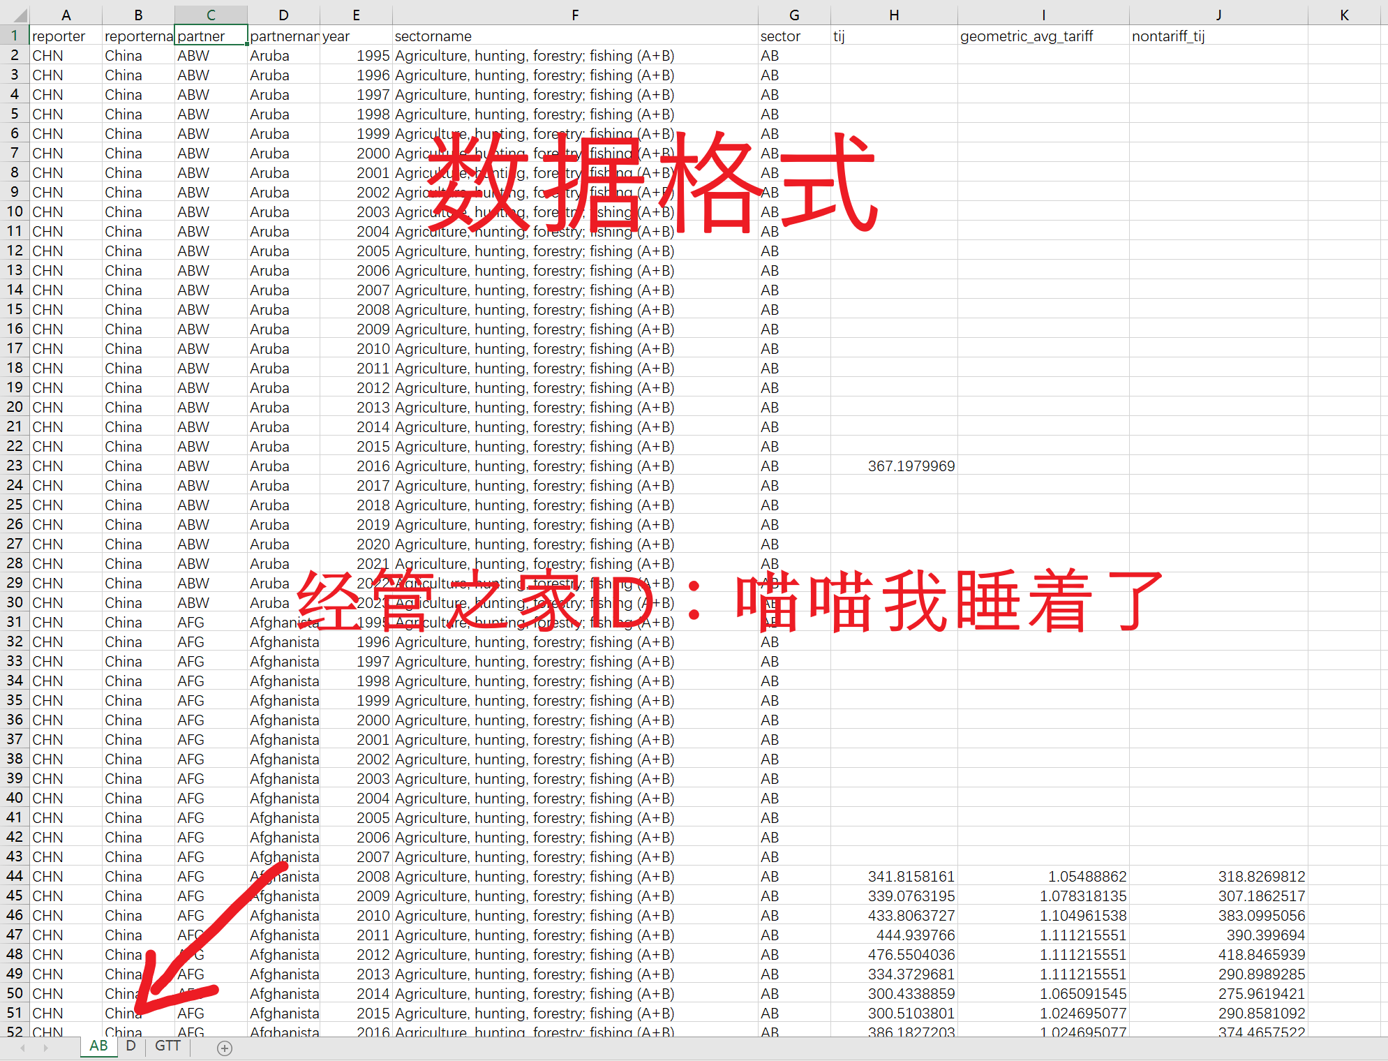Screen dimensions: 1388x1061
Task: Click the next sheet scroll arrow
Action: point(46,1048)
